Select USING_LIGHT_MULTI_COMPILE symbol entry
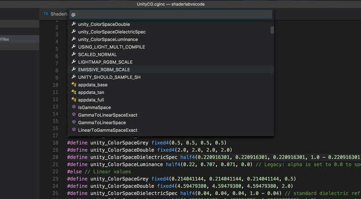Image resolution: width=361 pixels, height=199 pixels. pos(171,47)
